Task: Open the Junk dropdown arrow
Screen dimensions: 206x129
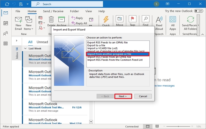Action: (44, 28)
